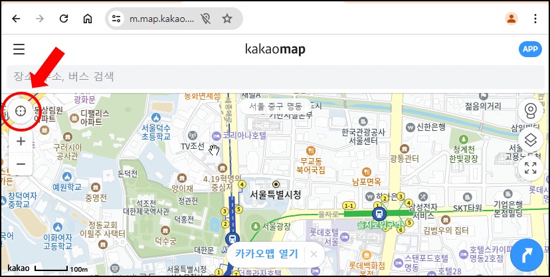Click the 돈덕전 map label

(x=128, y=173)
